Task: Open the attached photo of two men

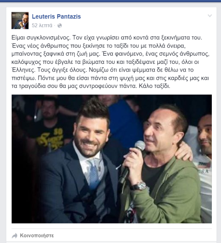Action: pyautogui.click(x=112, y=159)
